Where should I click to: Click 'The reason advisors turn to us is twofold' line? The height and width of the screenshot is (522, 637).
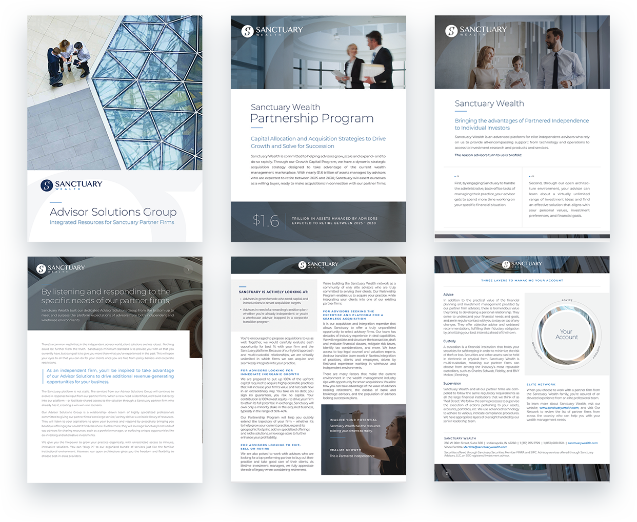point(488,155)
